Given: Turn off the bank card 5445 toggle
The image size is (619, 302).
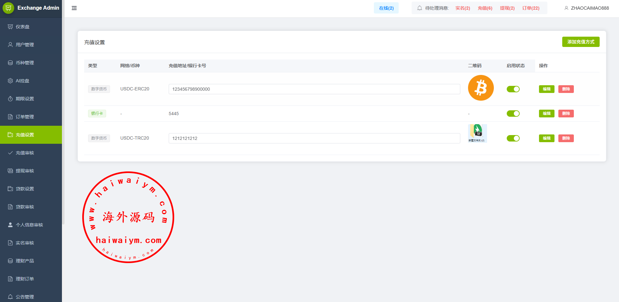Looking at the screenshot, I should click(x=513, y=114).
